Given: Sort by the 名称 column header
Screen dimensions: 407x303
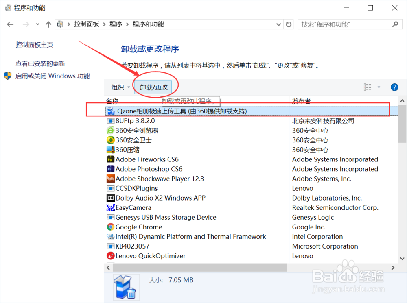Looking at the screenshot, I should pos(112,100).
